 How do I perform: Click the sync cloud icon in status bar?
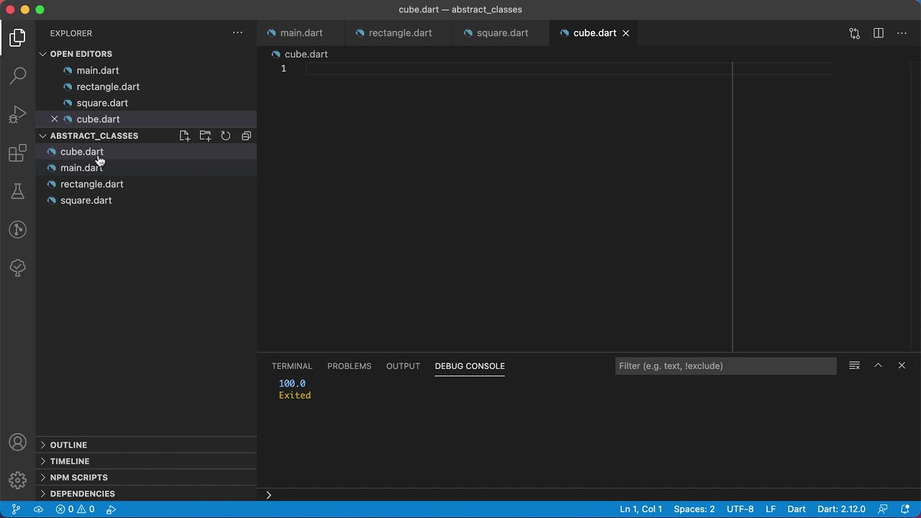pos(39,509)
